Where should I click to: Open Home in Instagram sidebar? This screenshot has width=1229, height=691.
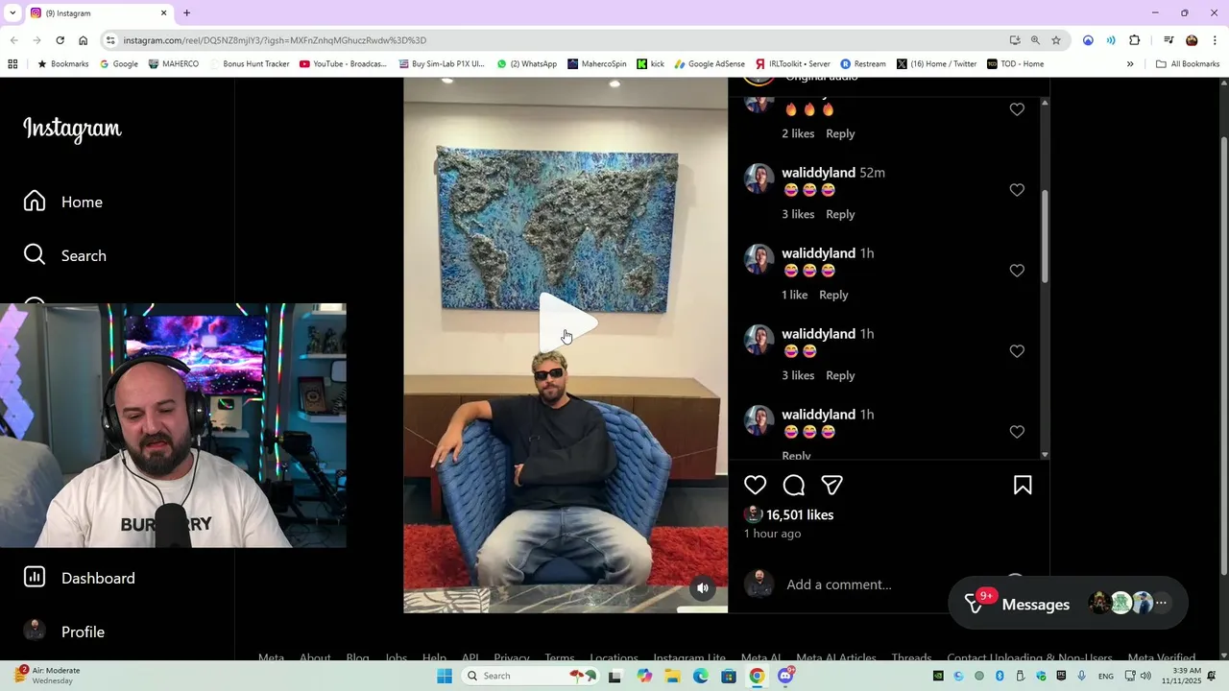click(x=63, y=202)
